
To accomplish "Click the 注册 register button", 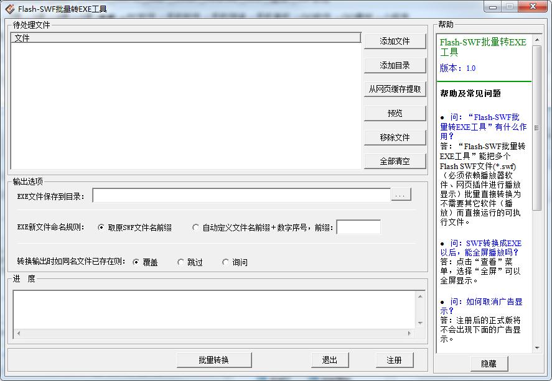I will [x=394, y=360].
